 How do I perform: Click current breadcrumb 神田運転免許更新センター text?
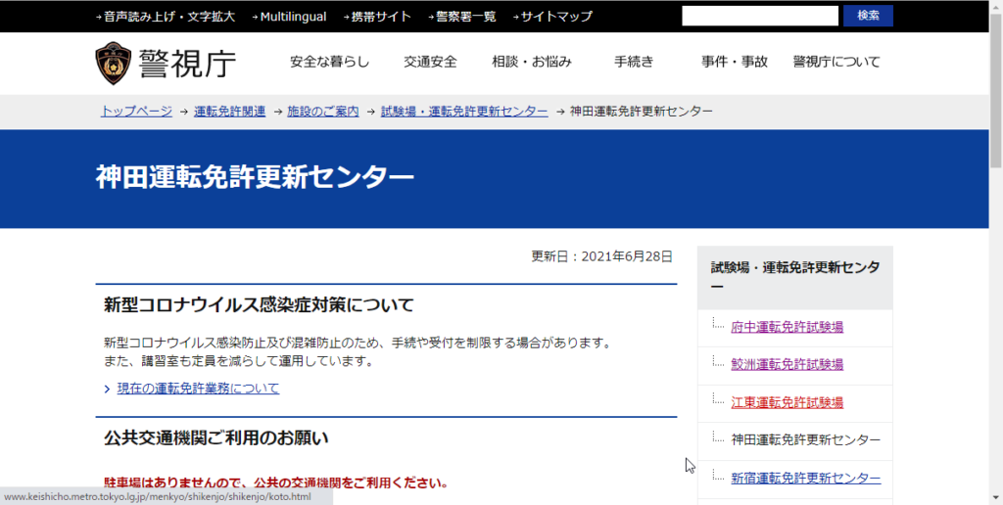[641, 112]
